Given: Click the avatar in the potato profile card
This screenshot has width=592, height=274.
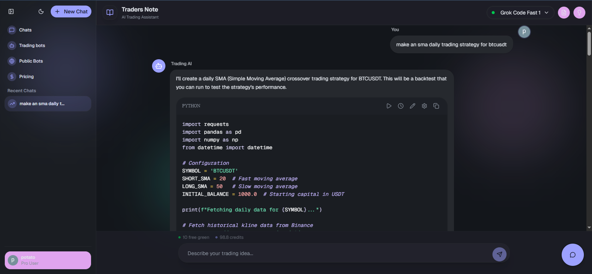Looking at the screenshot, I should (x=13, y=260).
